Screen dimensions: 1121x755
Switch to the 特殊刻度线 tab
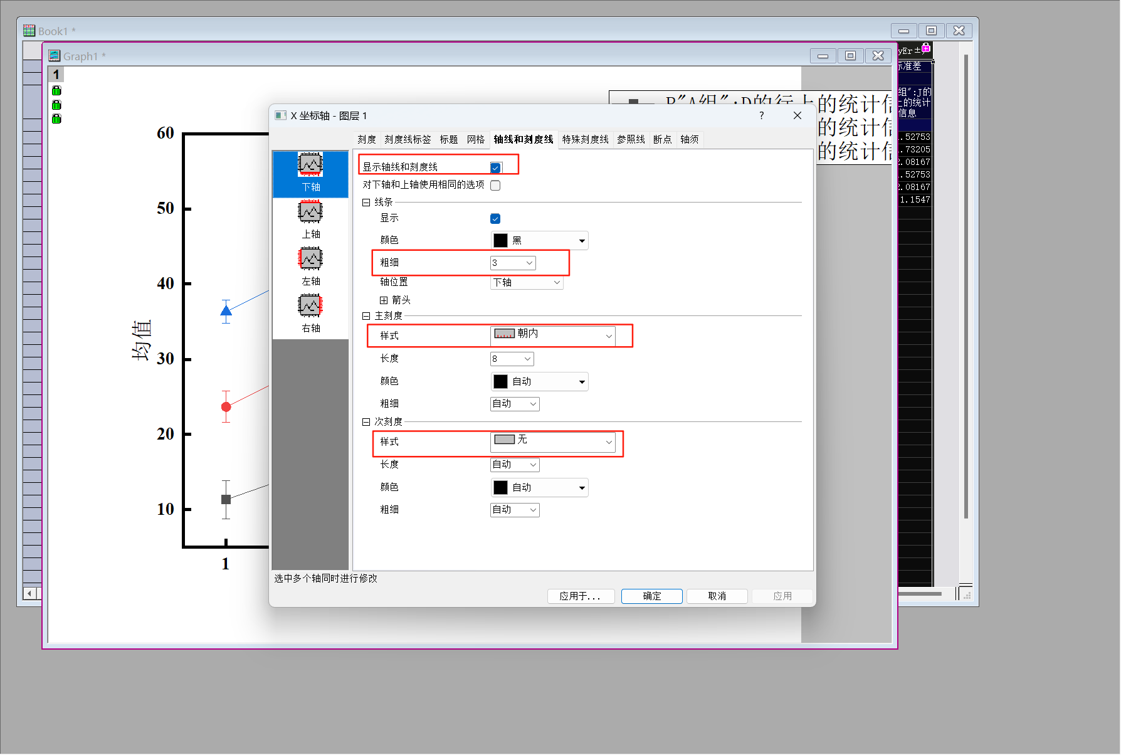[586, 139]
